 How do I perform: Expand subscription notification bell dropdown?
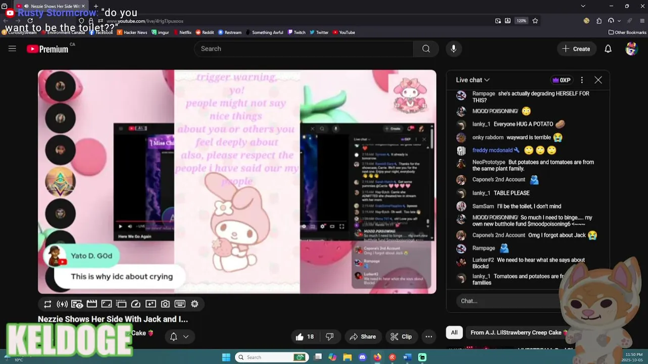[179, 337]
